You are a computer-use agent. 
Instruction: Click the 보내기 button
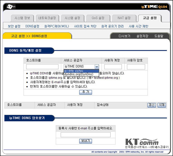click(85, 141)
